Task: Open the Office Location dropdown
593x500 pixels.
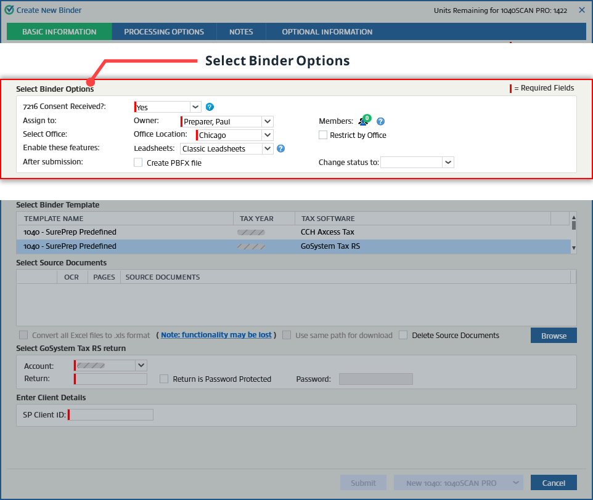Action: tap(266, 135)
